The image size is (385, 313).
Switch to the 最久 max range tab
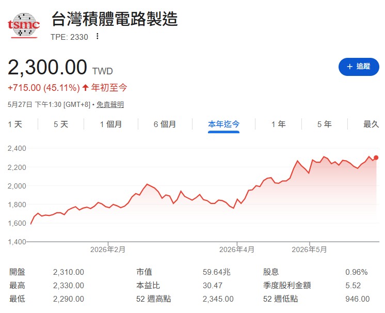click(371, 124)
